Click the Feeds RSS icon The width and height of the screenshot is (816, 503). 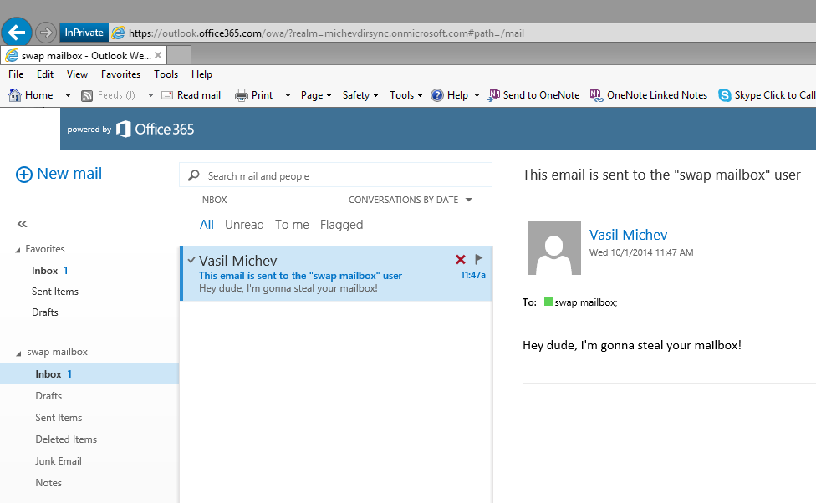pos(87,96)
